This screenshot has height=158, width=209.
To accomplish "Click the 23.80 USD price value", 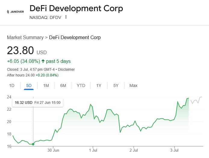I will click(x=20, y=50).
